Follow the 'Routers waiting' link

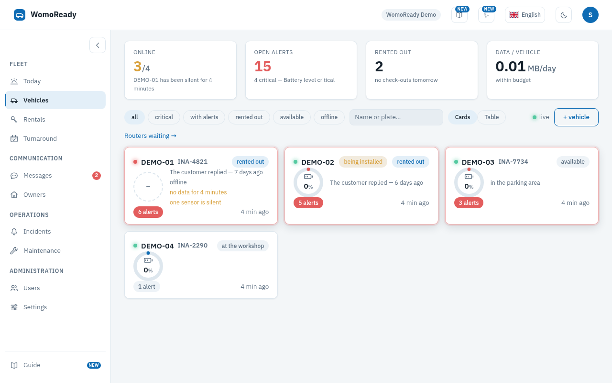(x=150, y=136)
